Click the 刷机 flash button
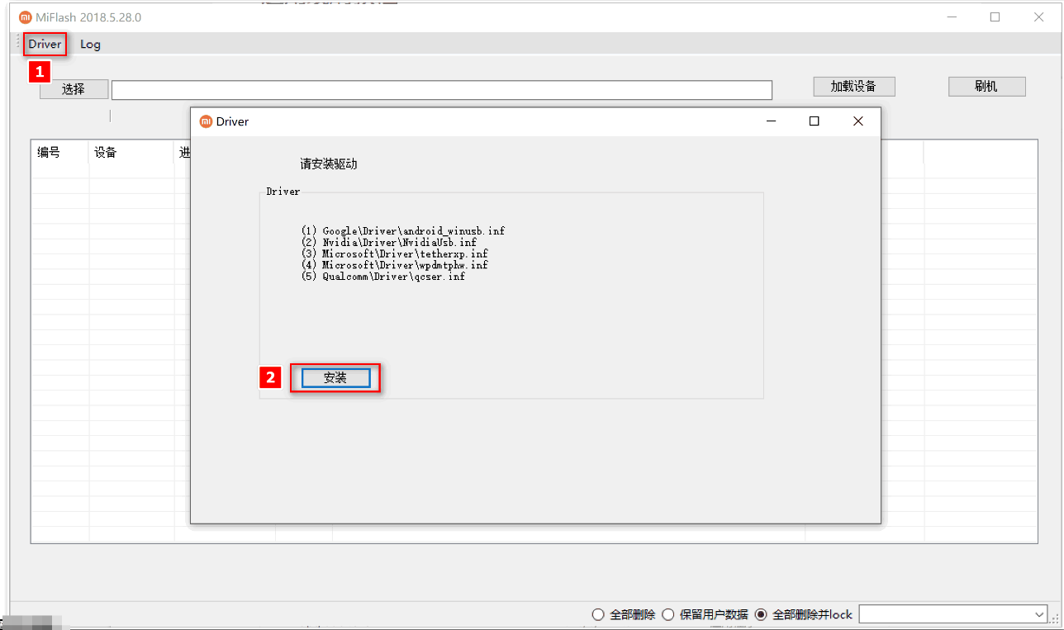1064x630 pixels. pyautogui.click(x=986, y=87)
